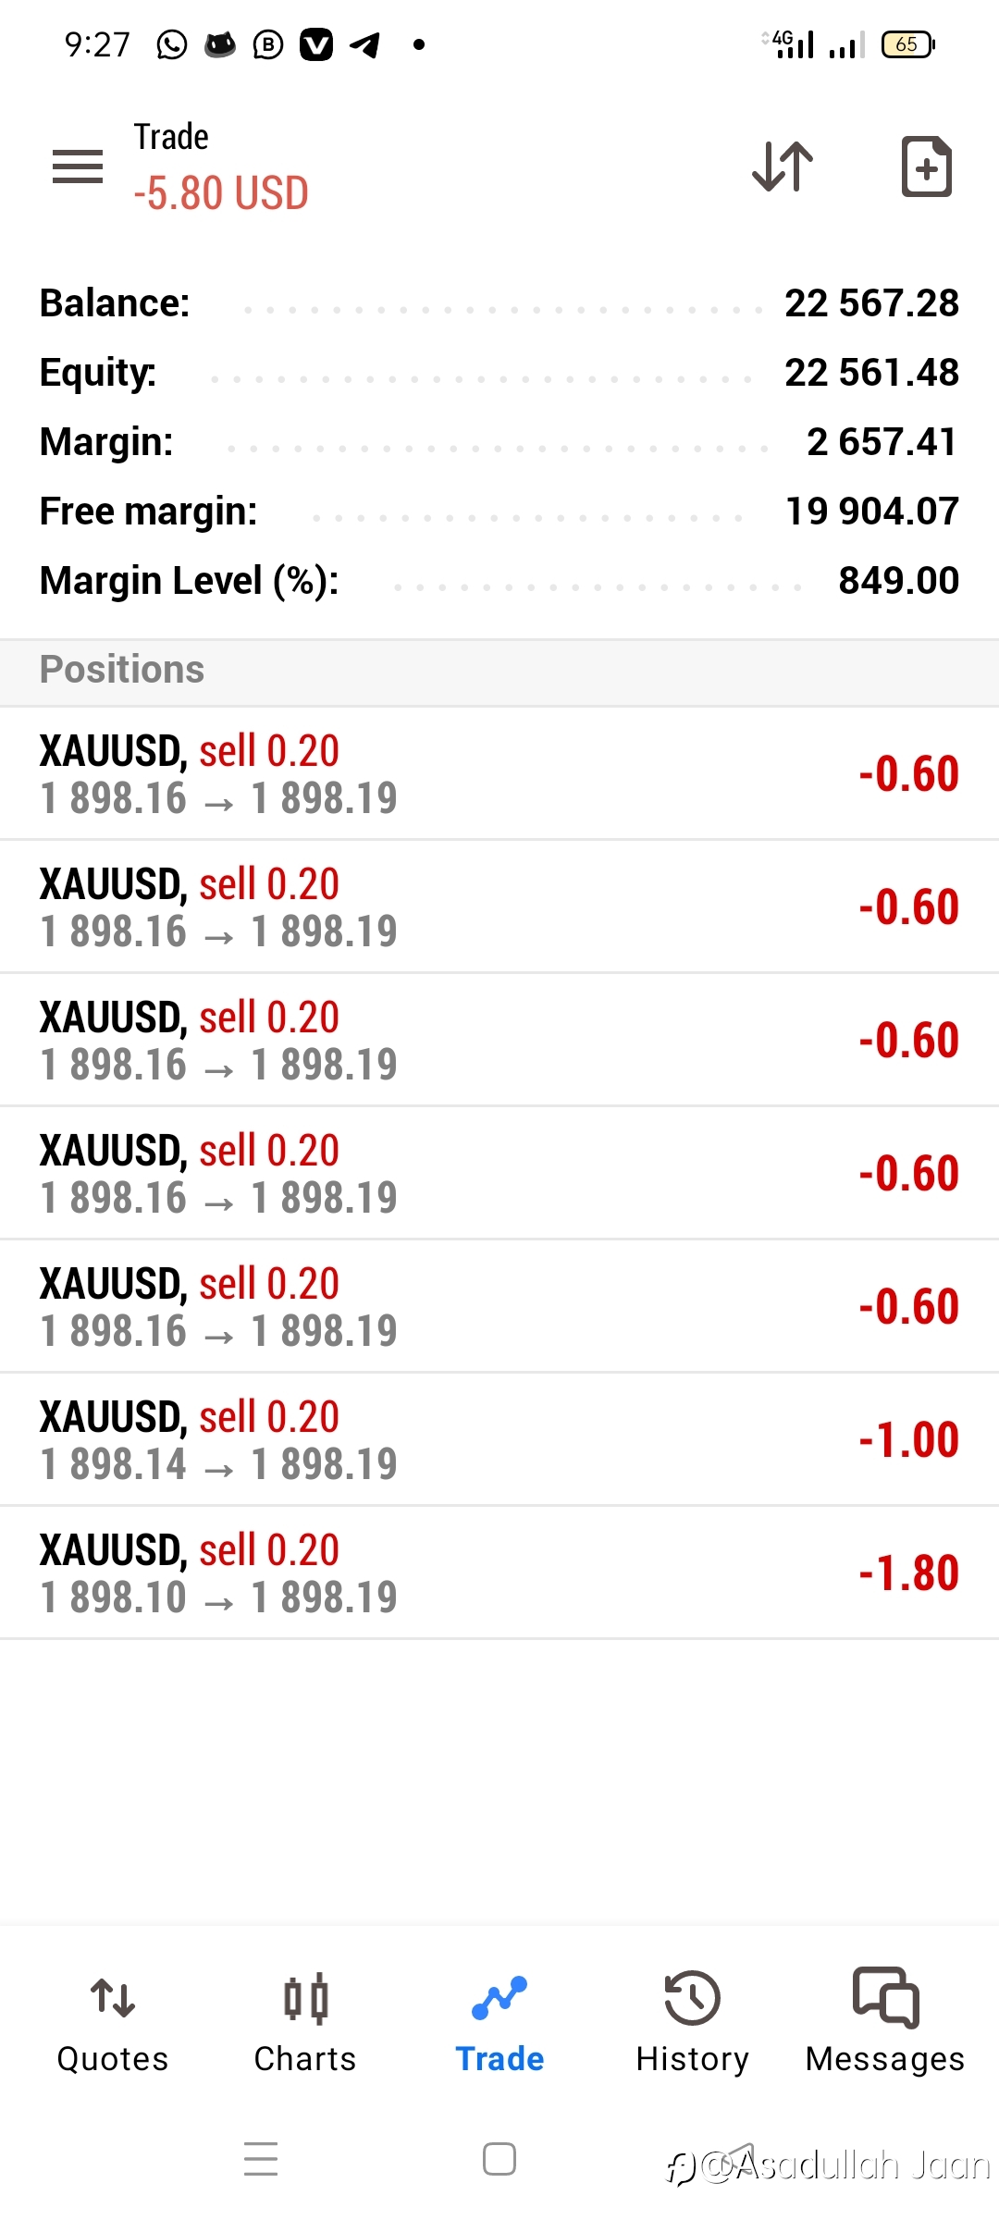Tap the Margin Level (%) row
999x2220 pixels.
(499, 581)
